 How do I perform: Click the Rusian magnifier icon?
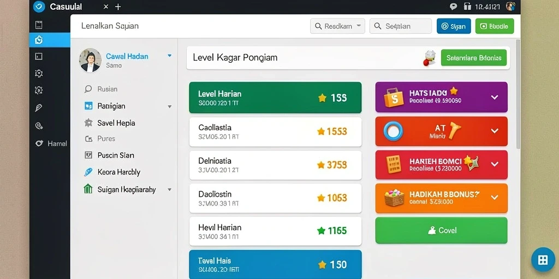click(88, 89)
